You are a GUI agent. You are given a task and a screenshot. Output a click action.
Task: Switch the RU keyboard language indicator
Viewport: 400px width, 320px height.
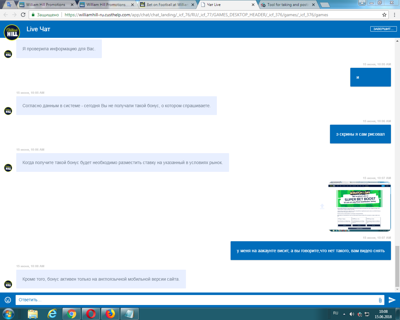click(336, 313)
